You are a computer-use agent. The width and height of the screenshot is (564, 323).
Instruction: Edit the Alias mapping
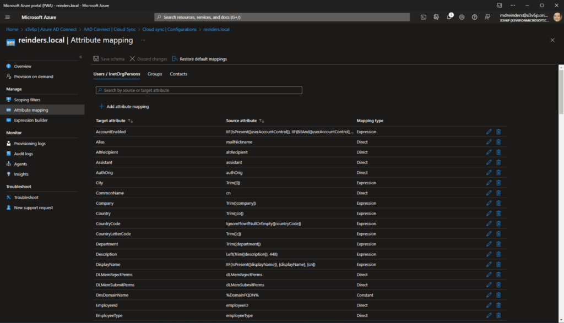click(x=489, y=142)
